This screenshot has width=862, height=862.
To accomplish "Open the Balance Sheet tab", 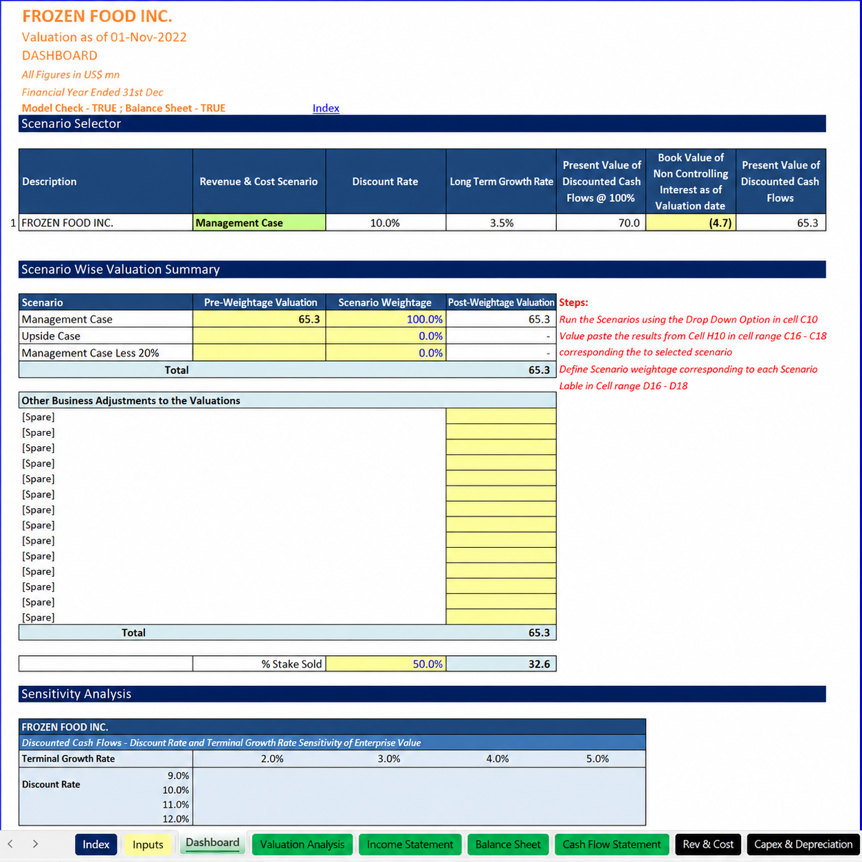I will pos(508,844).
